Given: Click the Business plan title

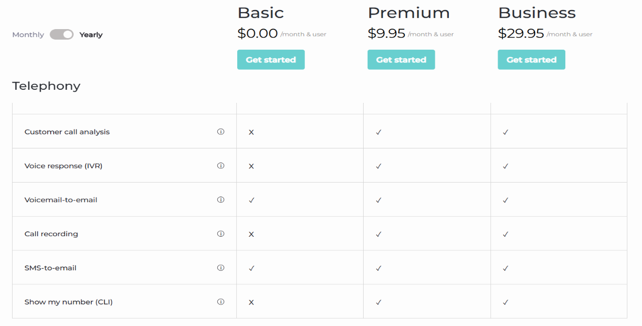Looking at the screenshot, I should [537, 13].
